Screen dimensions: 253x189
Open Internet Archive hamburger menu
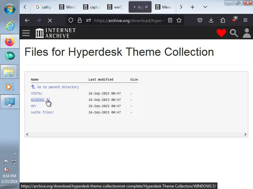coord(26,33)
